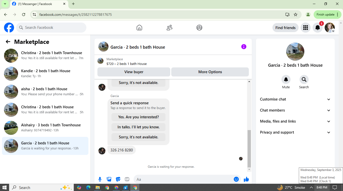Click the Finish update button
Screen dimensions: 343x191
327,15
